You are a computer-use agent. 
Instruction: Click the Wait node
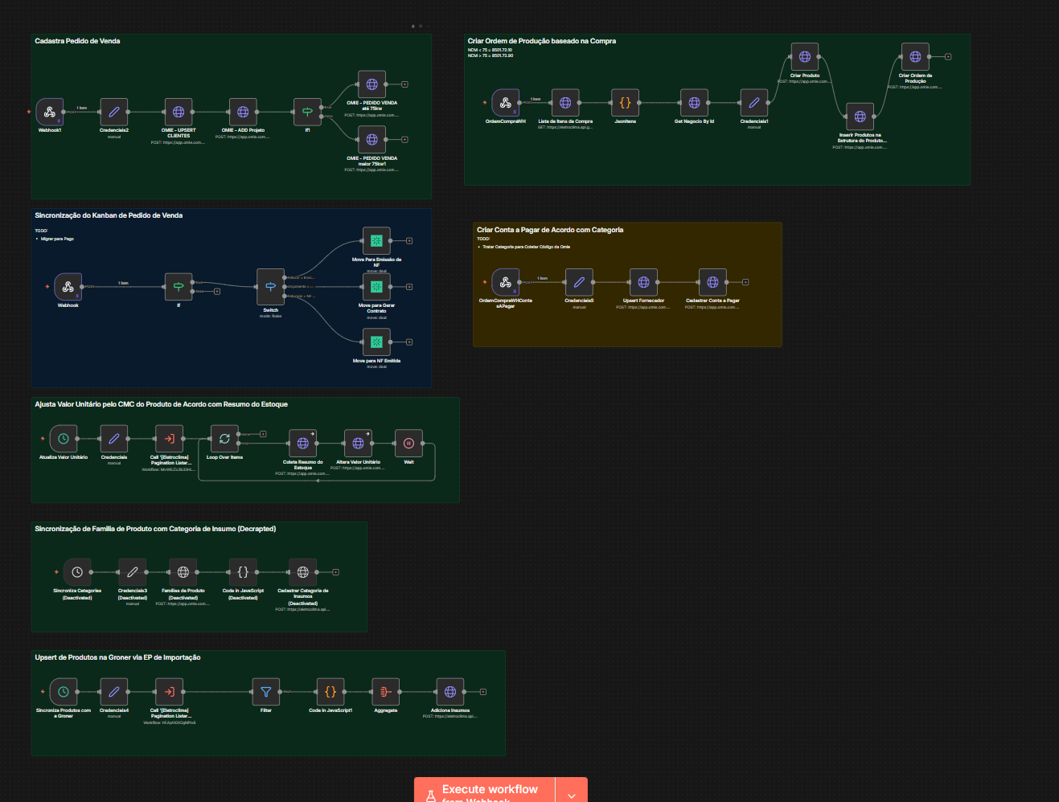pyautogui.click(x=408, y=443)
